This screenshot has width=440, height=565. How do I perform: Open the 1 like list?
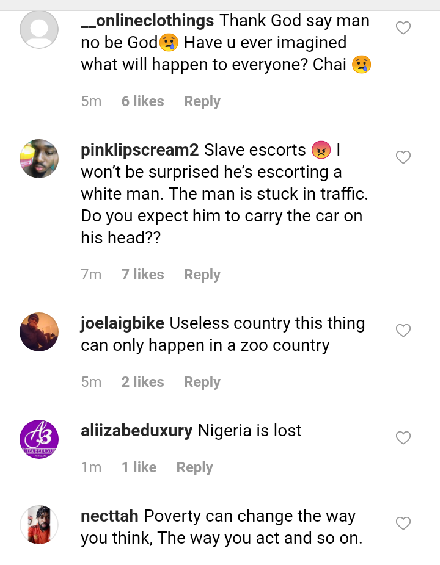(x=139, y=467)
